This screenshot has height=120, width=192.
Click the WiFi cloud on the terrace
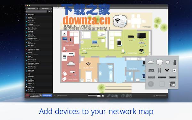(120, 21)
